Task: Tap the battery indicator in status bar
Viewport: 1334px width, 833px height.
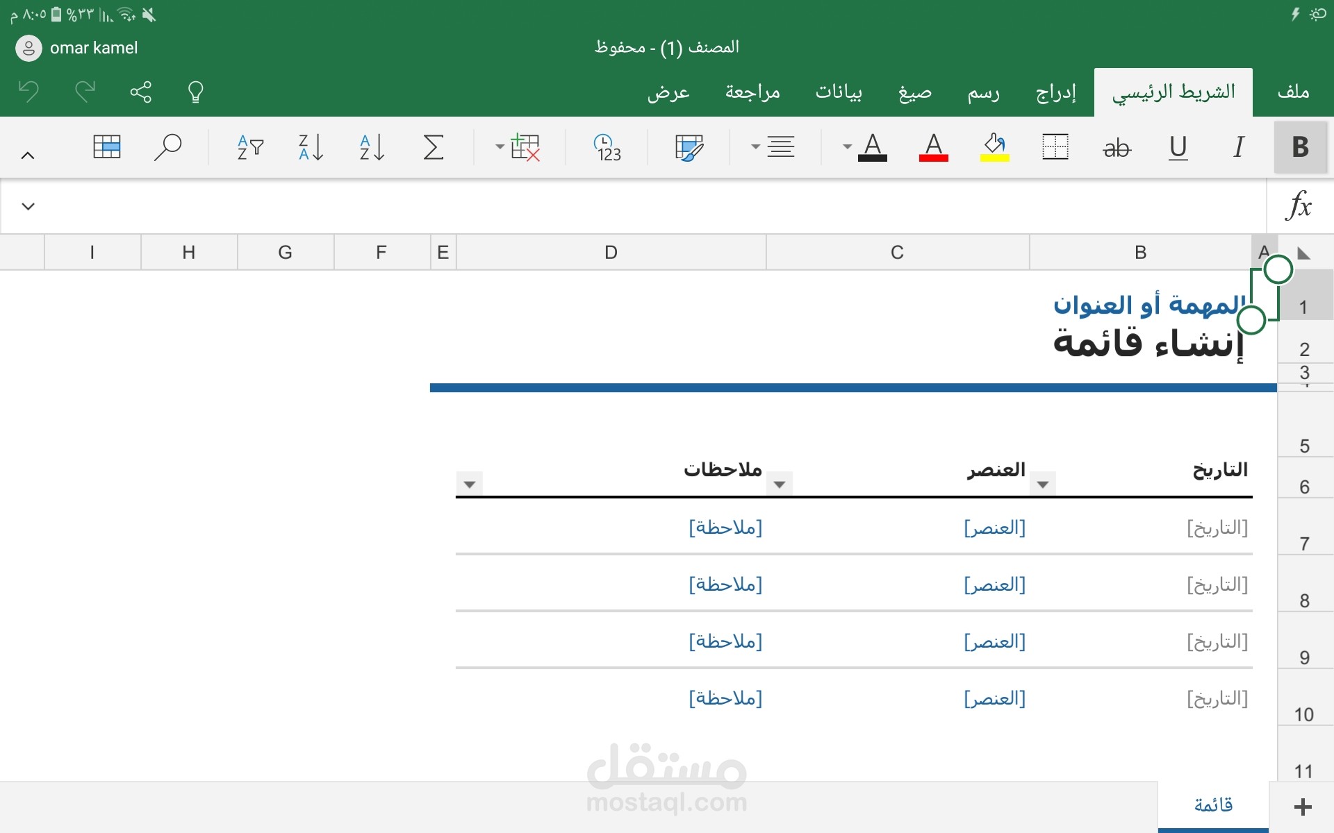Action: point(57,14)
